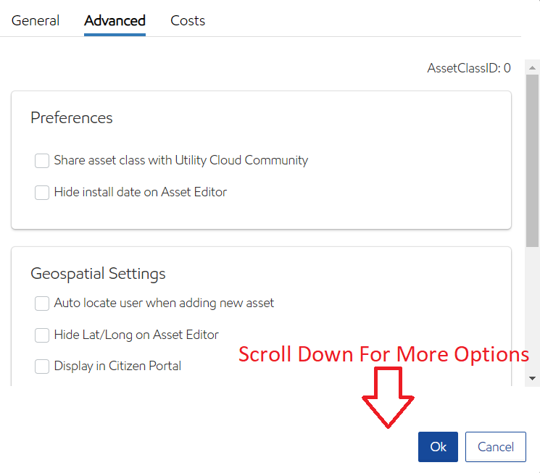The image size is (540, 473).
Task: Click the red Scroll Down For More Options text
Action: (384, 354)
